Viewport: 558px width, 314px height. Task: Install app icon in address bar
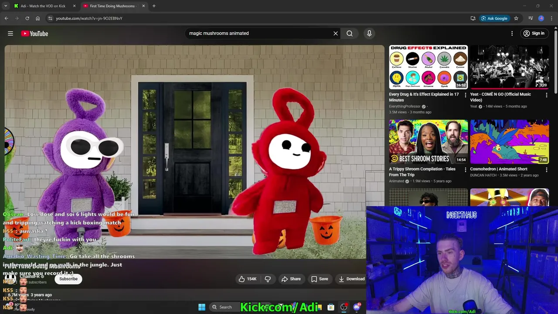(x=473, y=18)
